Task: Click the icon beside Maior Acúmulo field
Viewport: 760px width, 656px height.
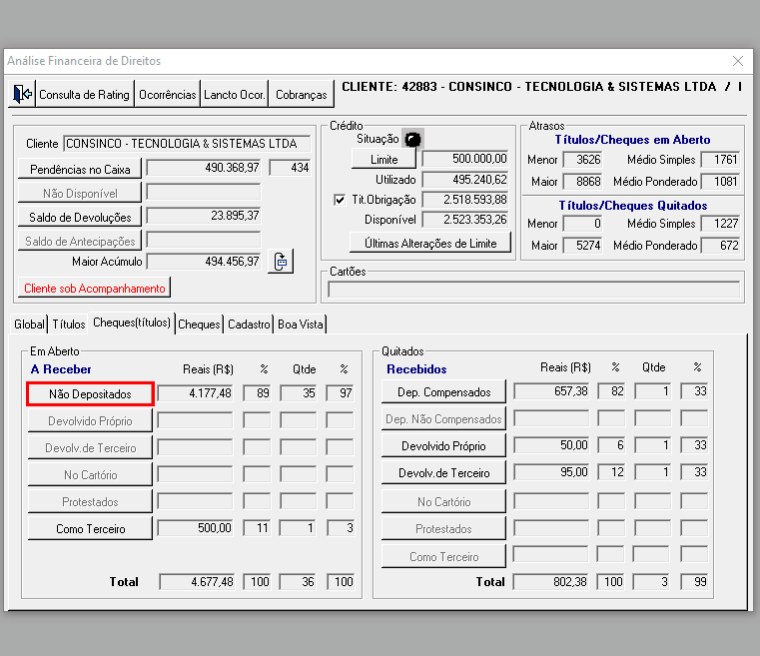Action: [281, 262]
